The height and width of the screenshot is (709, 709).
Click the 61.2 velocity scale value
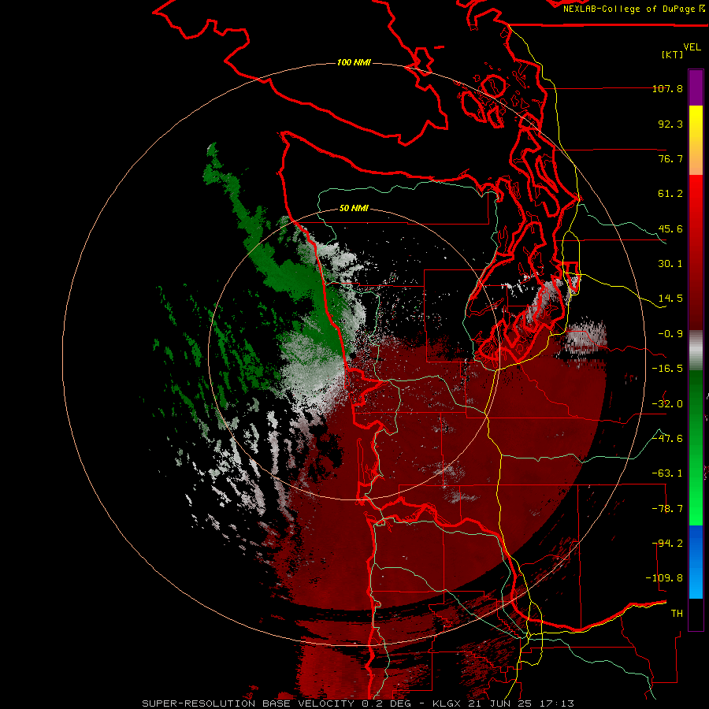click(x=670, y=194)
